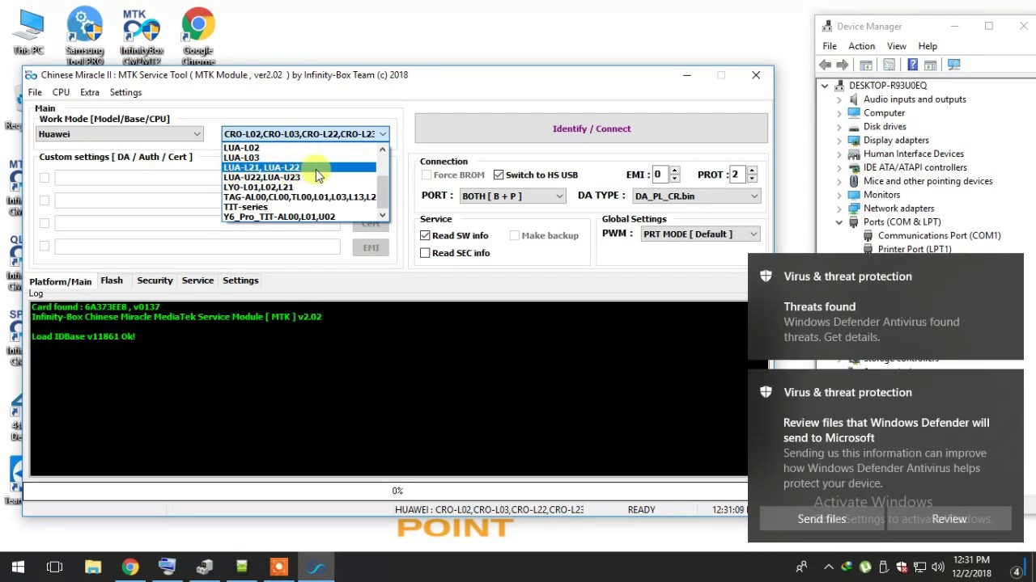Collapse the CRO-L02 model combo box
1036x582 pixels.
pyautogui.click(x=305, y=134)
